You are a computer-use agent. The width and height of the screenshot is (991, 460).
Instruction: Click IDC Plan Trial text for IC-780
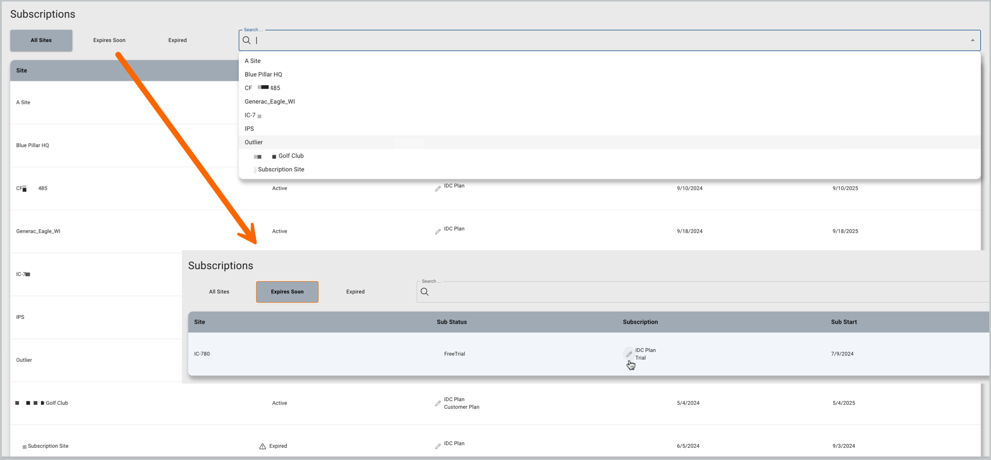pos(645,354)
